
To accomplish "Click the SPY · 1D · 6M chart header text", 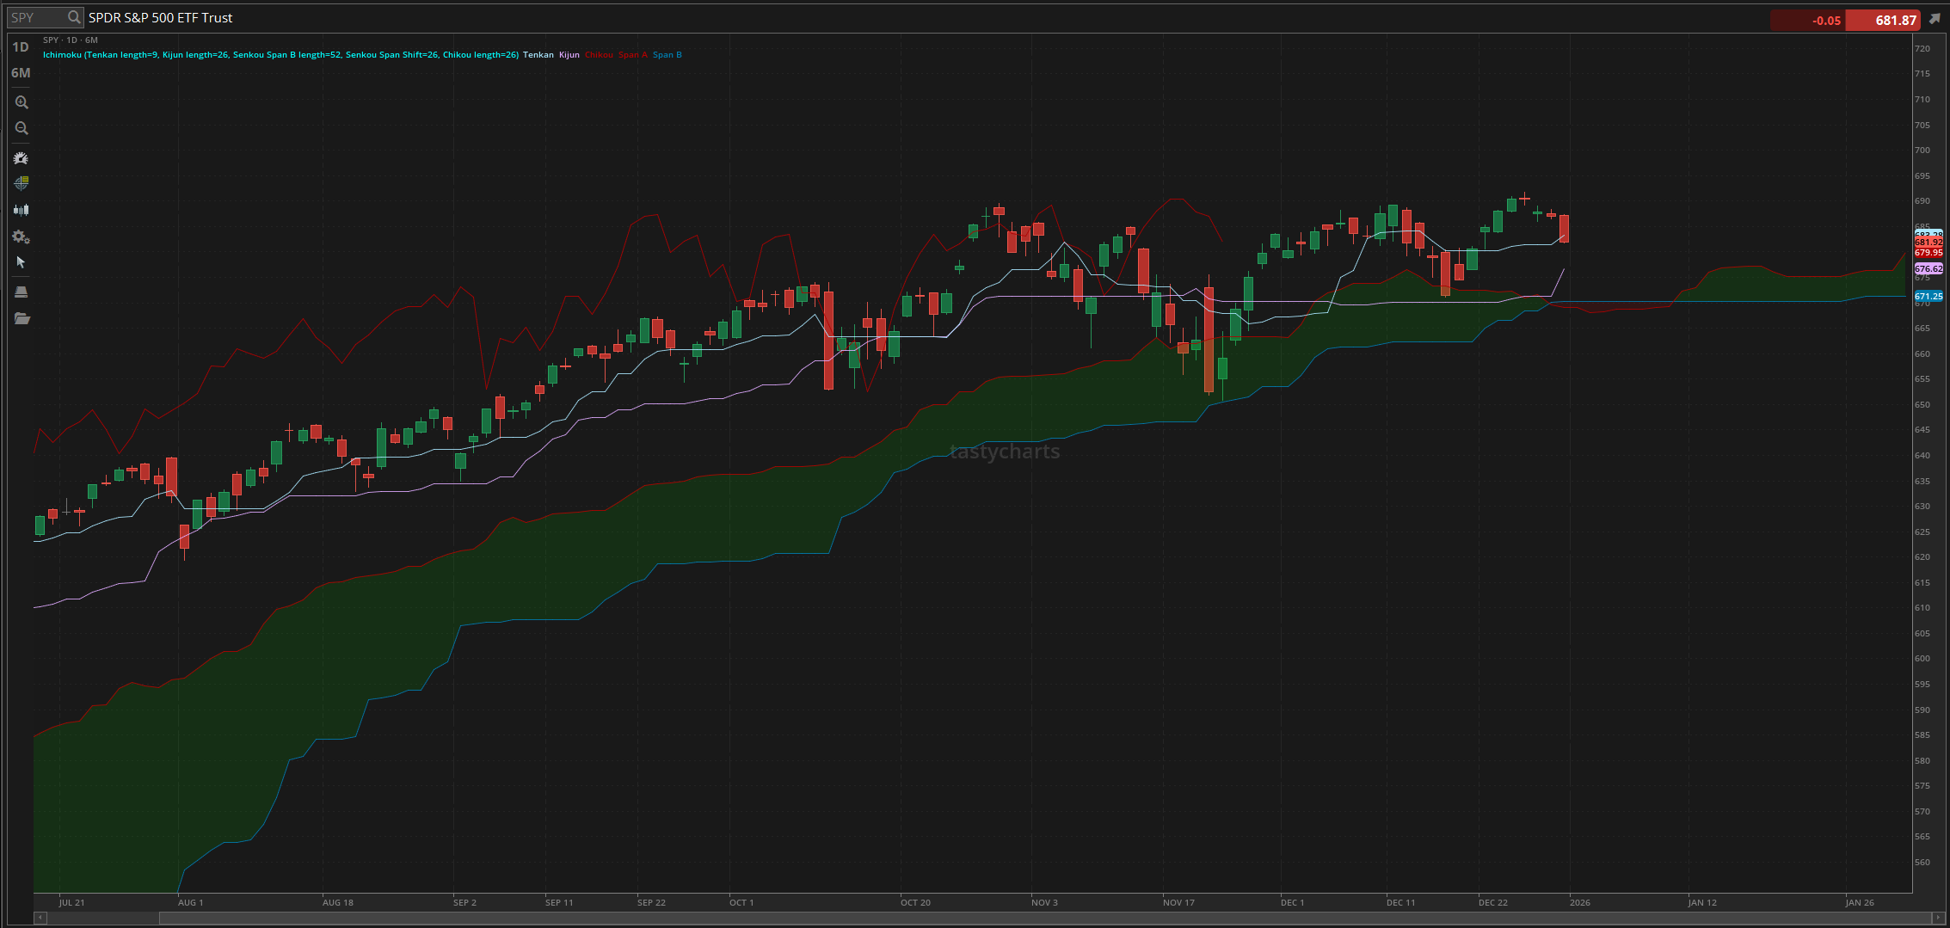I will 71,40.
